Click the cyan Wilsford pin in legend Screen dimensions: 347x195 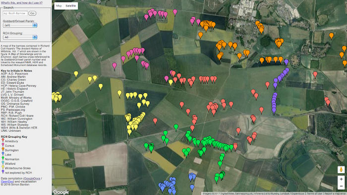pos(3,162)
